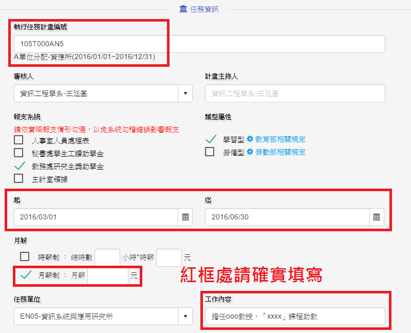Check 人事室人員處理表 checkbox
This screenshot has height=333, width=411.
pyautogui.click(x=18, y=140)
